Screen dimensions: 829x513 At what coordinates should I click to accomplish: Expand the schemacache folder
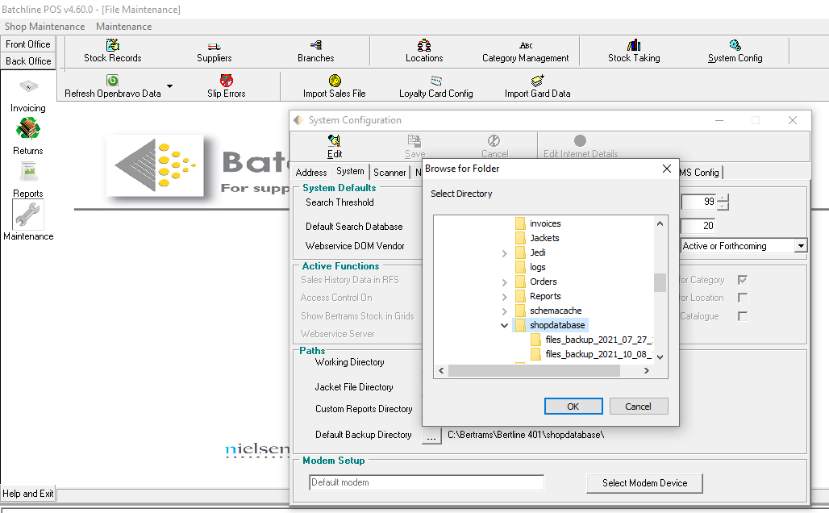click(x=504, y=311)
